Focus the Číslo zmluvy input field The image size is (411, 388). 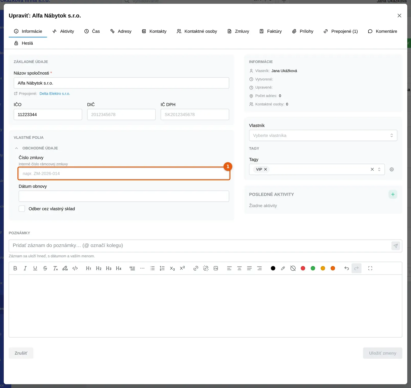click(124, 173)
